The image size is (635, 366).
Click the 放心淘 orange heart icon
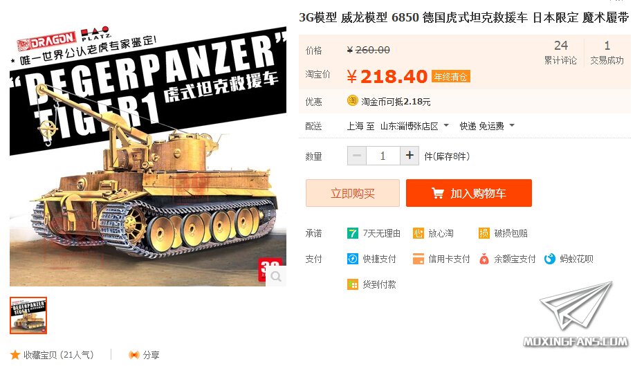[418, 233]
